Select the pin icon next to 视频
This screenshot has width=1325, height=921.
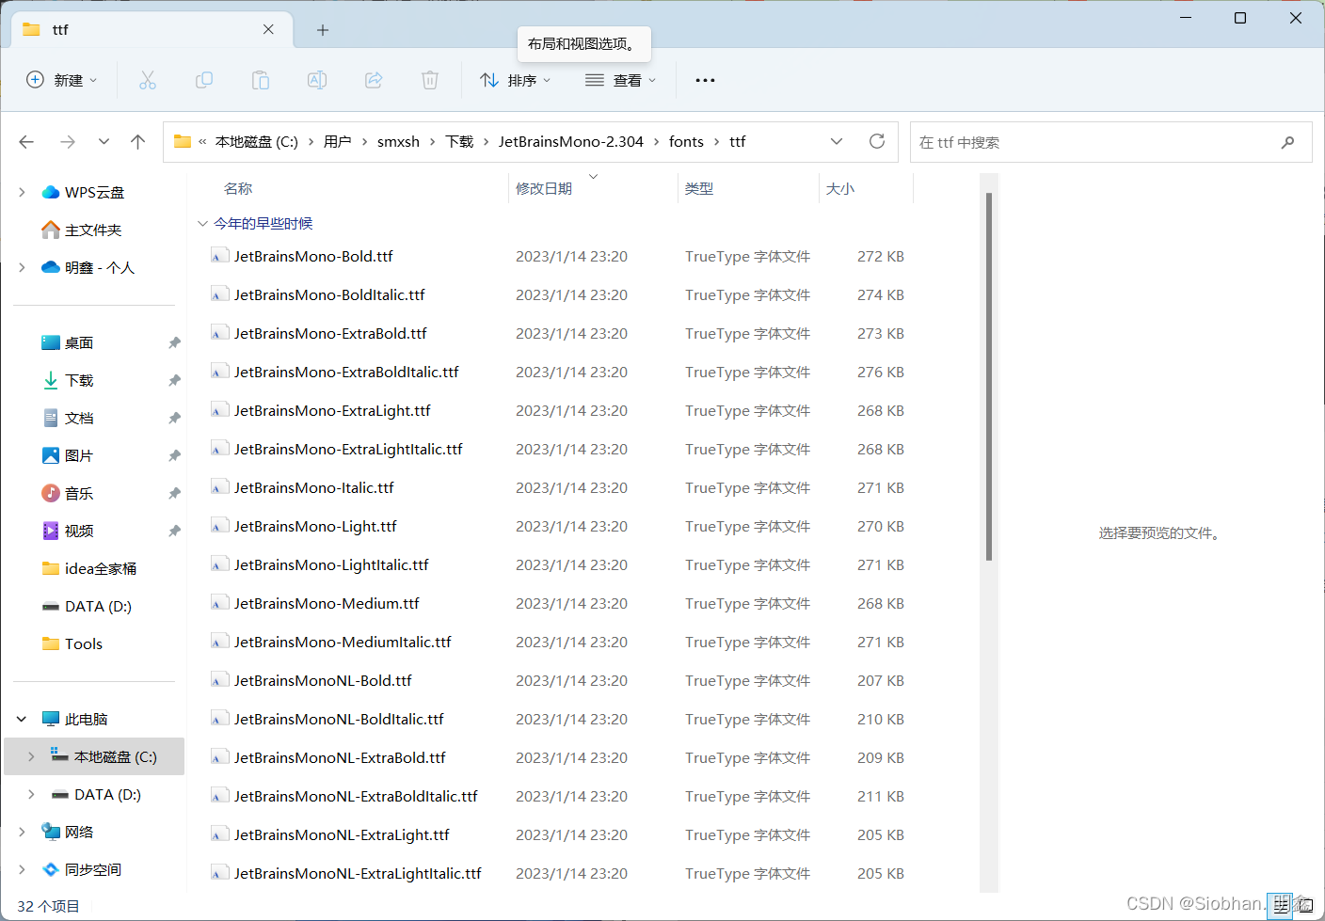(174, 532)
